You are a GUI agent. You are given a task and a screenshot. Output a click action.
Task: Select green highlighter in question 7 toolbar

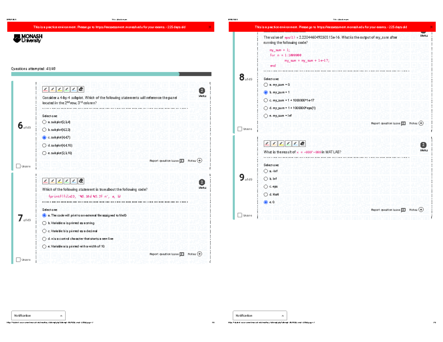tap(67, 181)
